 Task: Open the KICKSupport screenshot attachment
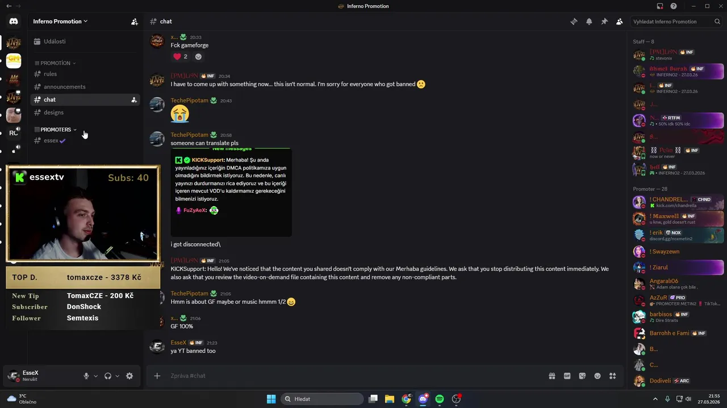tap(231, 193)
